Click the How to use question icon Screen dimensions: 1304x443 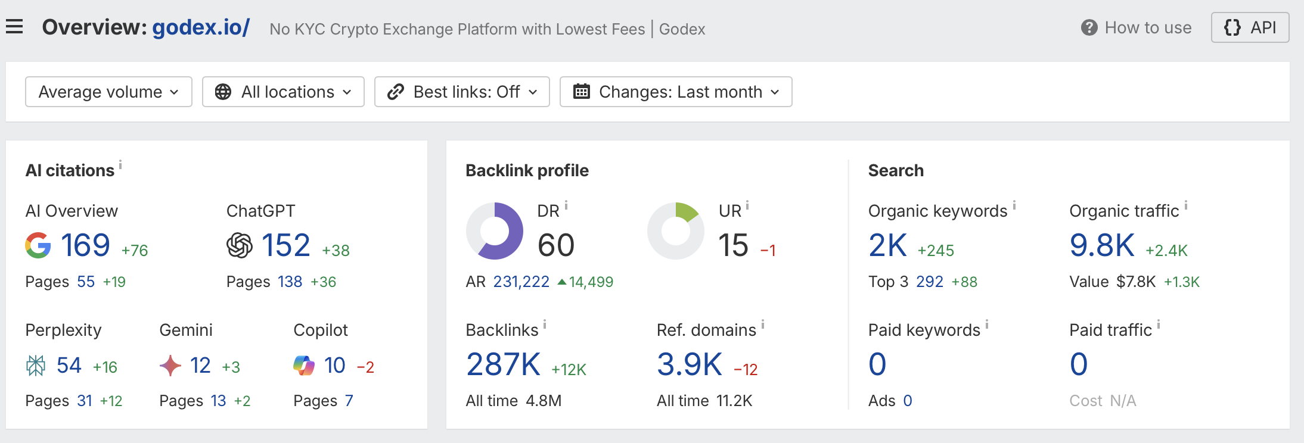pos(1089,27)
